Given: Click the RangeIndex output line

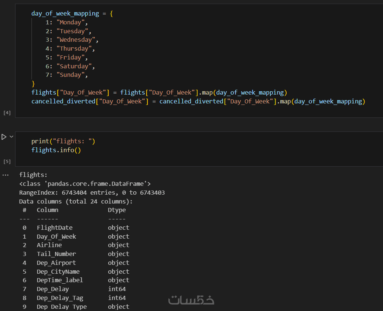Looking at the screenshot, I should coord(92,192).
